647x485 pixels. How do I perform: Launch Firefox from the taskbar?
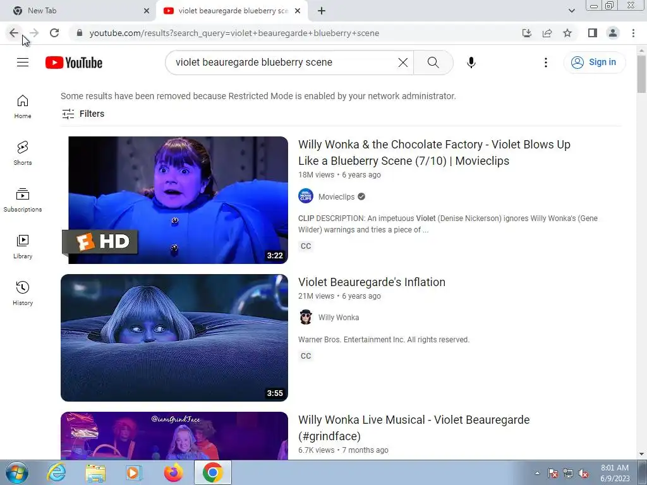173,472
